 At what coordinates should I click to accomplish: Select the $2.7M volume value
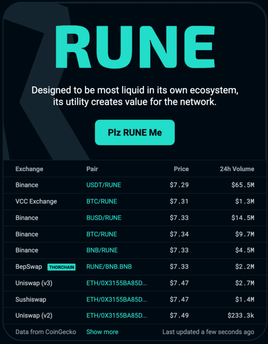coord(245,283)
